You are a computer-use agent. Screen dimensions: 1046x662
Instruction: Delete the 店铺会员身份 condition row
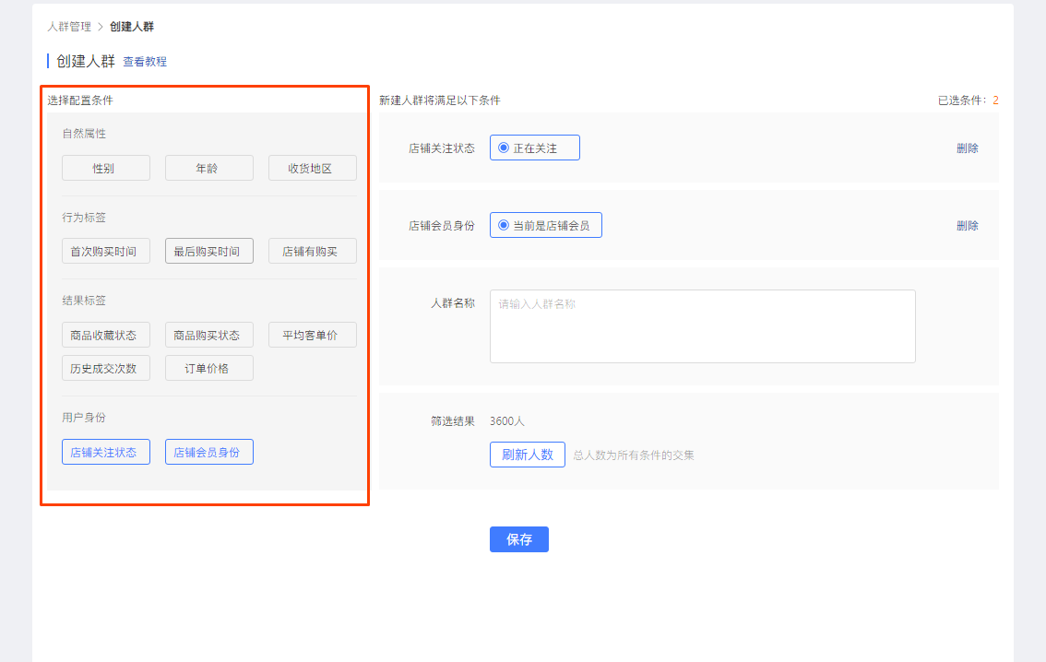point(967,225)
